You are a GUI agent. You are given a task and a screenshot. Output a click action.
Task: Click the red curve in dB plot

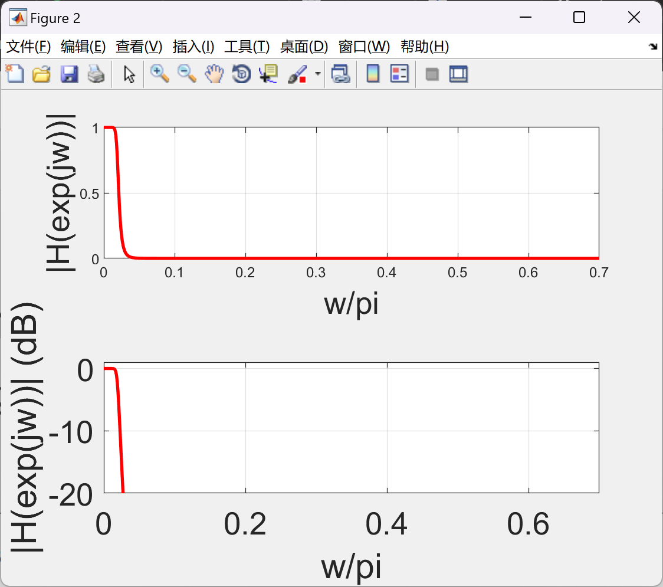click(120, 431)
